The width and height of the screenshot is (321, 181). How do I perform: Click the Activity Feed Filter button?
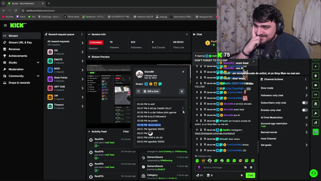(x=126, y=131)
